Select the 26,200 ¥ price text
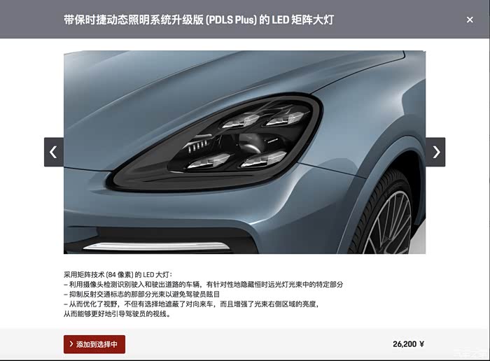 click(408, 344)
